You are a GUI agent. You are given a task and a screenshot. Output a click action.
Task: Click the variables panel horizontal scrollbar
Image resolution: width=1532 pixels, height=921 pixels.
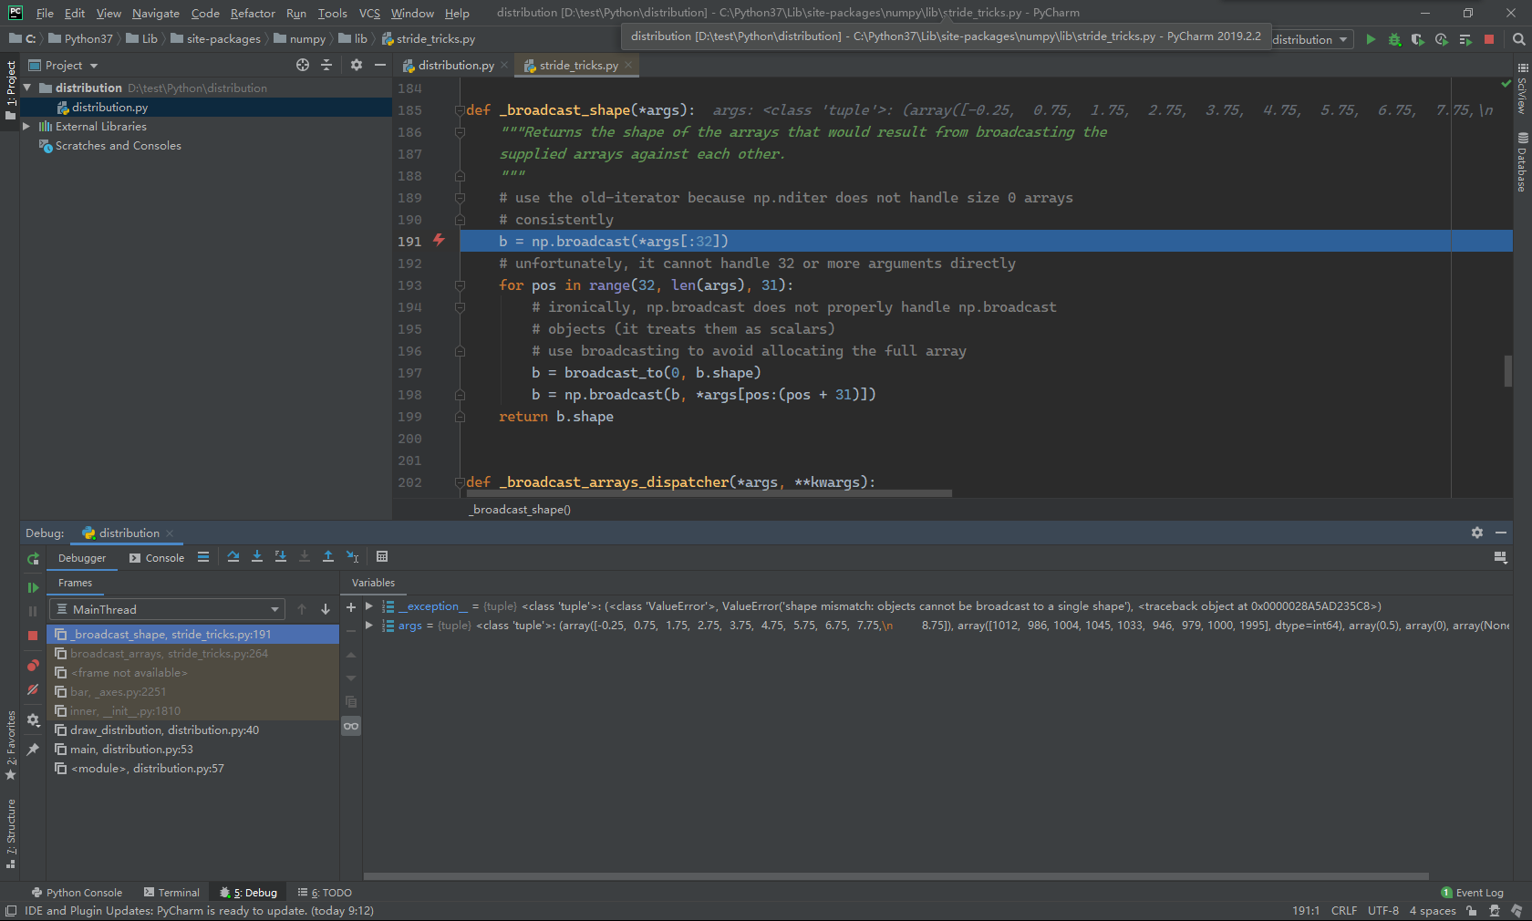click(x=895, y=876)
